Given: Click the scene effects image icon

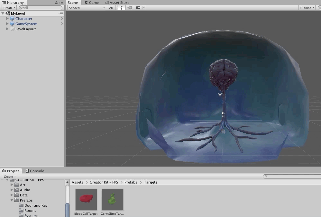Looking at the screenshot, I should (138, 8).
